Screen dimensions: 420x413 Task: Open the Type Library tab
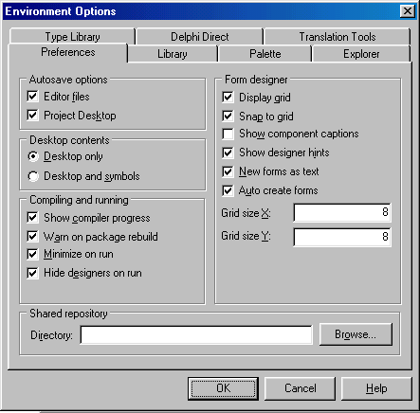point(72,37)
